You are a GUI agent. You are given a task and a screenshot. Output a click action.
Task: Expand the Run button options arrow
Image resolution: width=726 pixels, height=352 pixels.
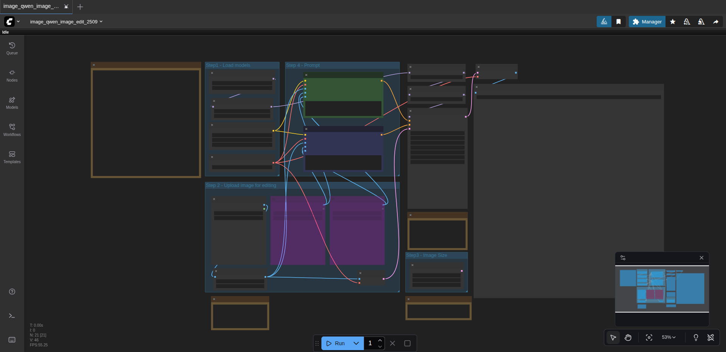(x=356, y=343)
